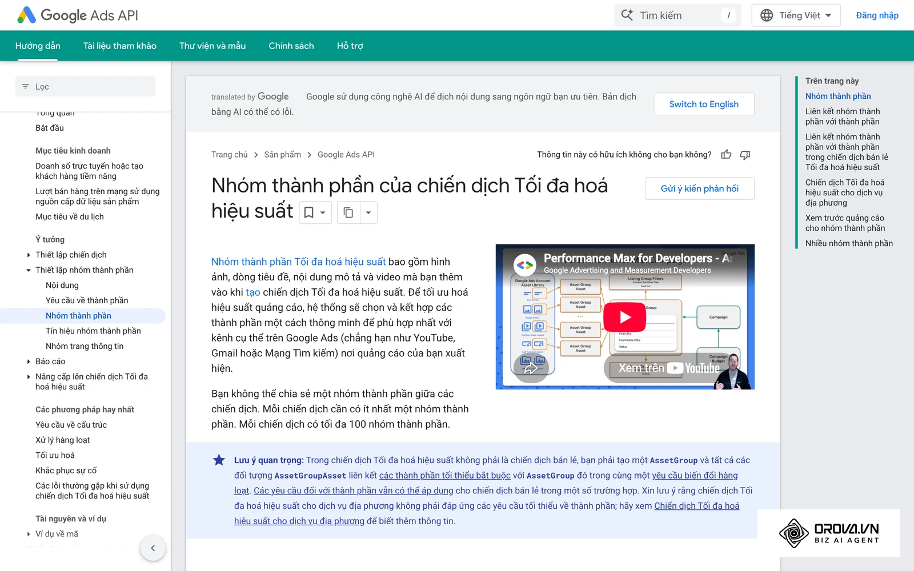
Task: Open the Tiếng Việt language dropdown
Action: (796, 15)
